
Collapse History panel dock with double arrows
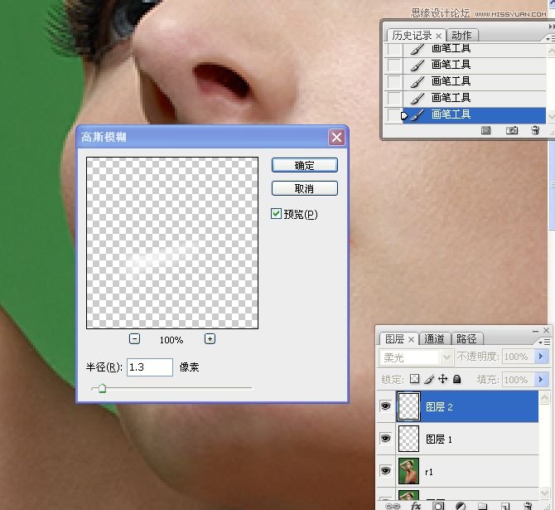pos(552,27)
